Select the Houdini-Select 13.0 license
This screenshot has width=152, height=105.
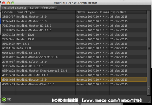click(74, 62)
